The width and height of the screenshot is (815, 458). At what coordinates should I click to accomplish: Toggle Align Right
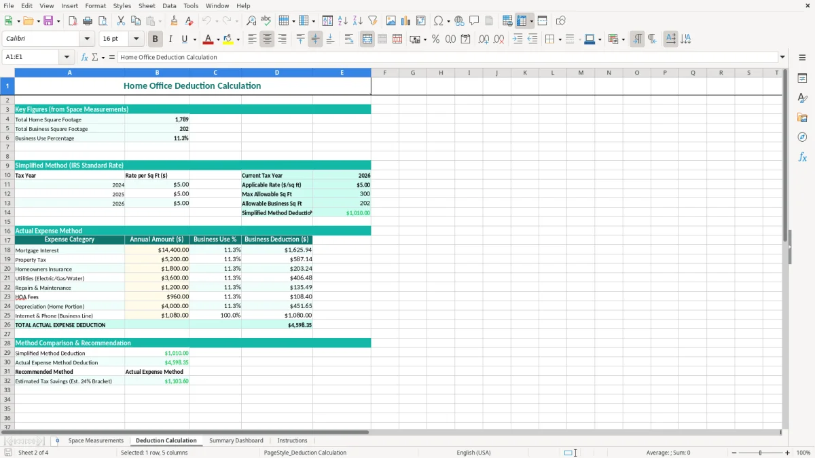282,39
